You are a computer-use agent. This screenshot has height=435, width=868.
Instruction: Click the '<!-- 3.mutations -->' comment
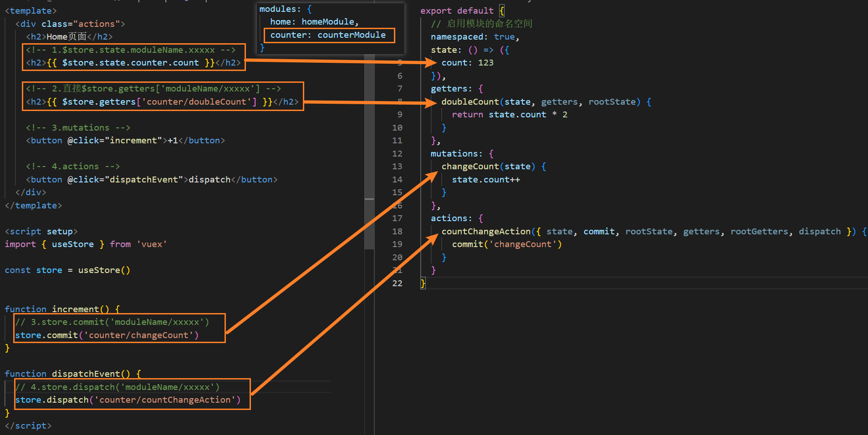pos(78,128)
